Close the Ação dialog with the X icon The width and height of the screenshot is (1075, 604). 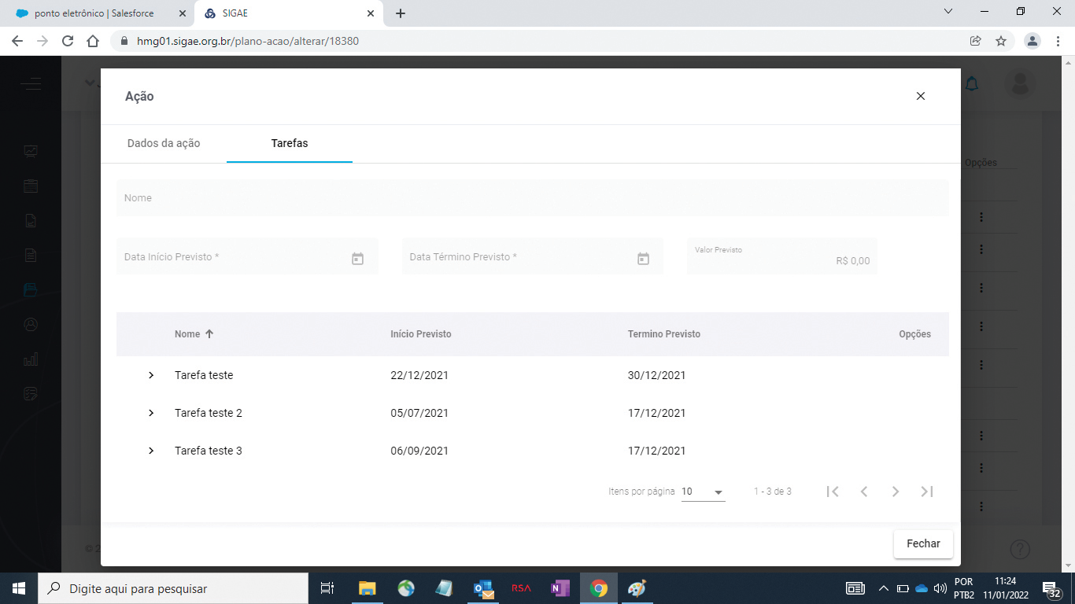point(921,96)
